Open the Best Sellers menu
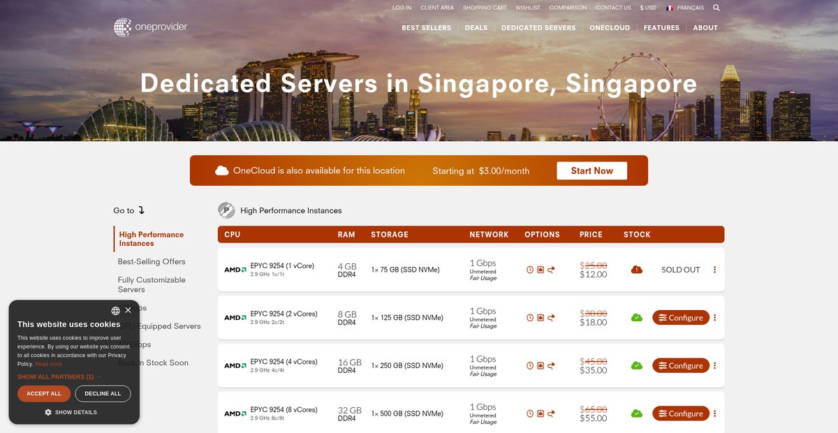 [x=427, y=28]
